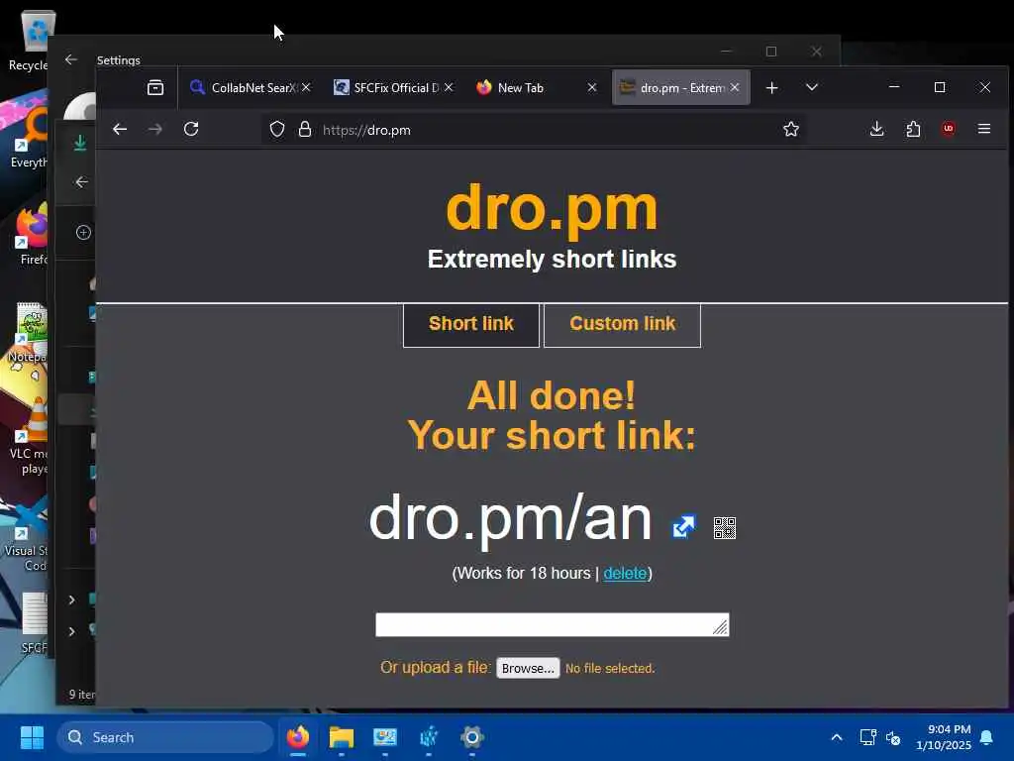Close the SFCFix Official tab
Screen dimensions: 1014x761
[449, 87]
